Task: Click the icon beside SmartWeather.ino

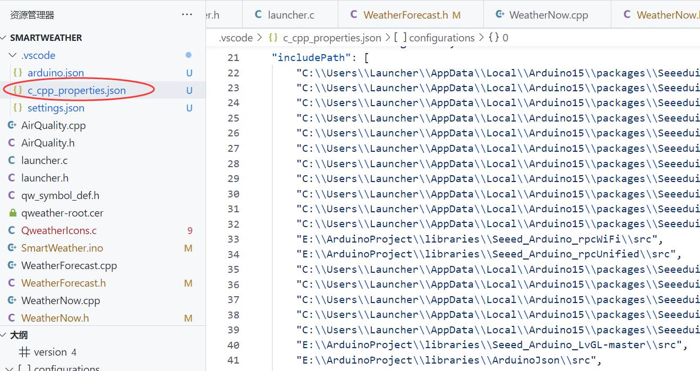Action: pos(12,248)
